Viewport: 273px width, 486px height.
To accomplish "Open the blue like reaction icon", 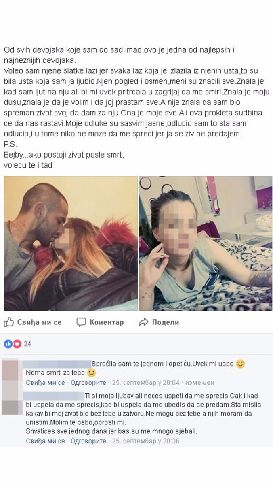I will (8, 344).
